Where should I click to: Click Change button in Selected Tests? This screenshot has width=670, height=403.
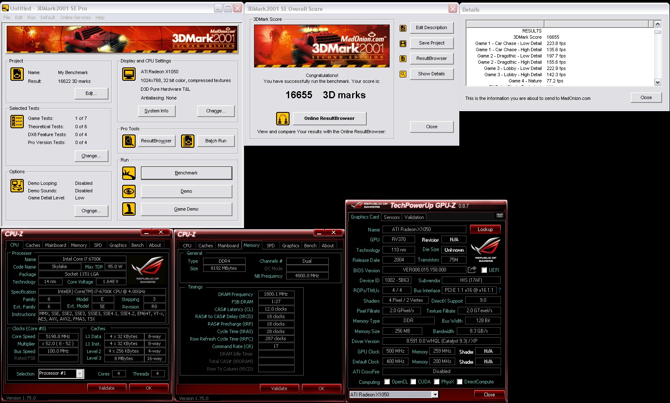pyautogui.click(x=91, y=156)
